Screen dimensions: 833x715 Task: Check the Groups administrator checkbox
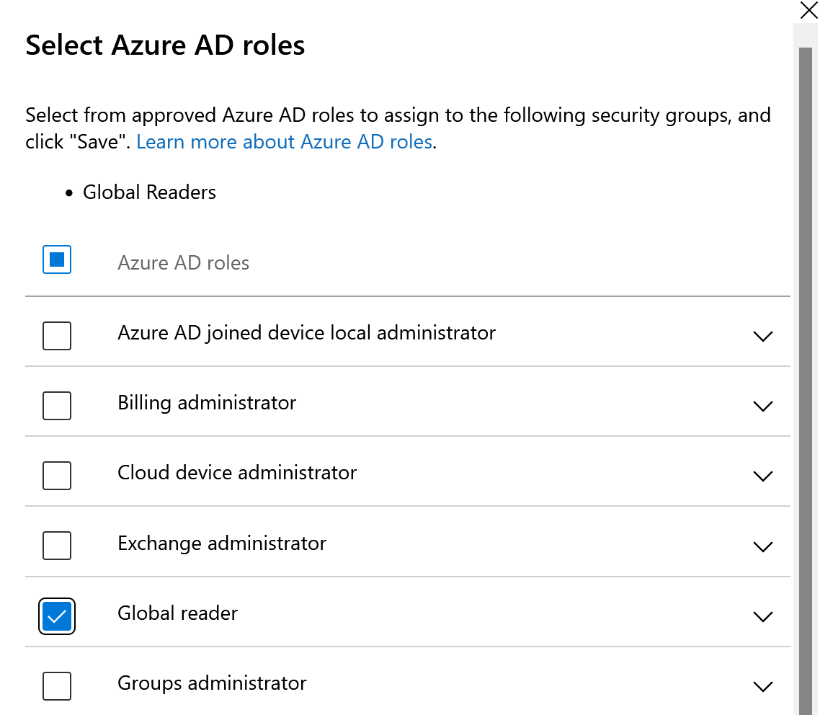[x=57, y=685]
